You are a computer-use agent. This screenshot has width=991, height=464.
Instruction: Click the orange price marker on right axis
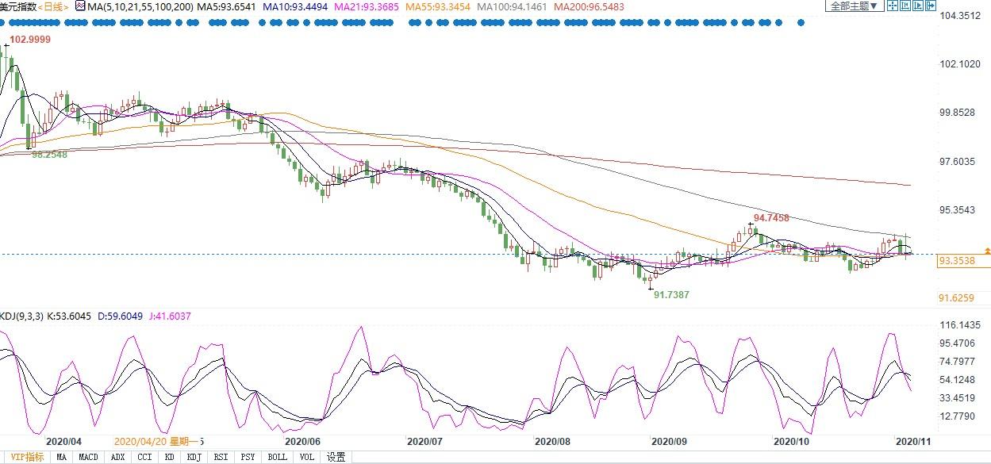(x=986, y=251)
